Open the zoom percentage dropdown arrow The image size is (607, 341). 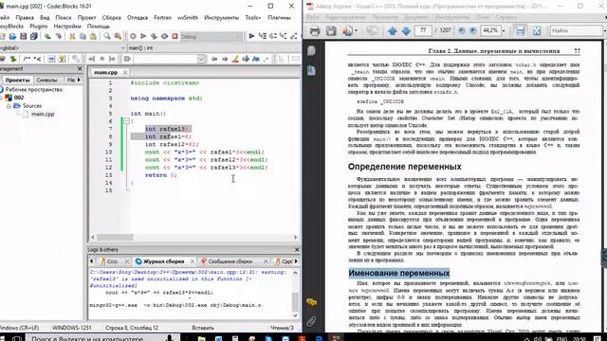504,30
